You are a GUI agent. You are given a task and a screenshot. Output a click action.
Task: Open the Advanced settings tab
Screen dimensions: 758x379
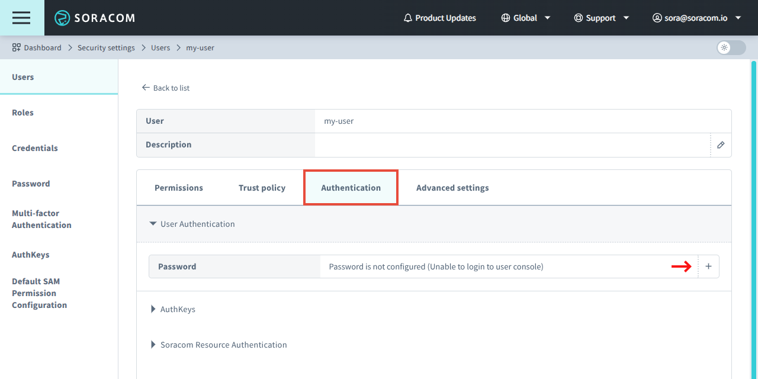click(452, 187)
